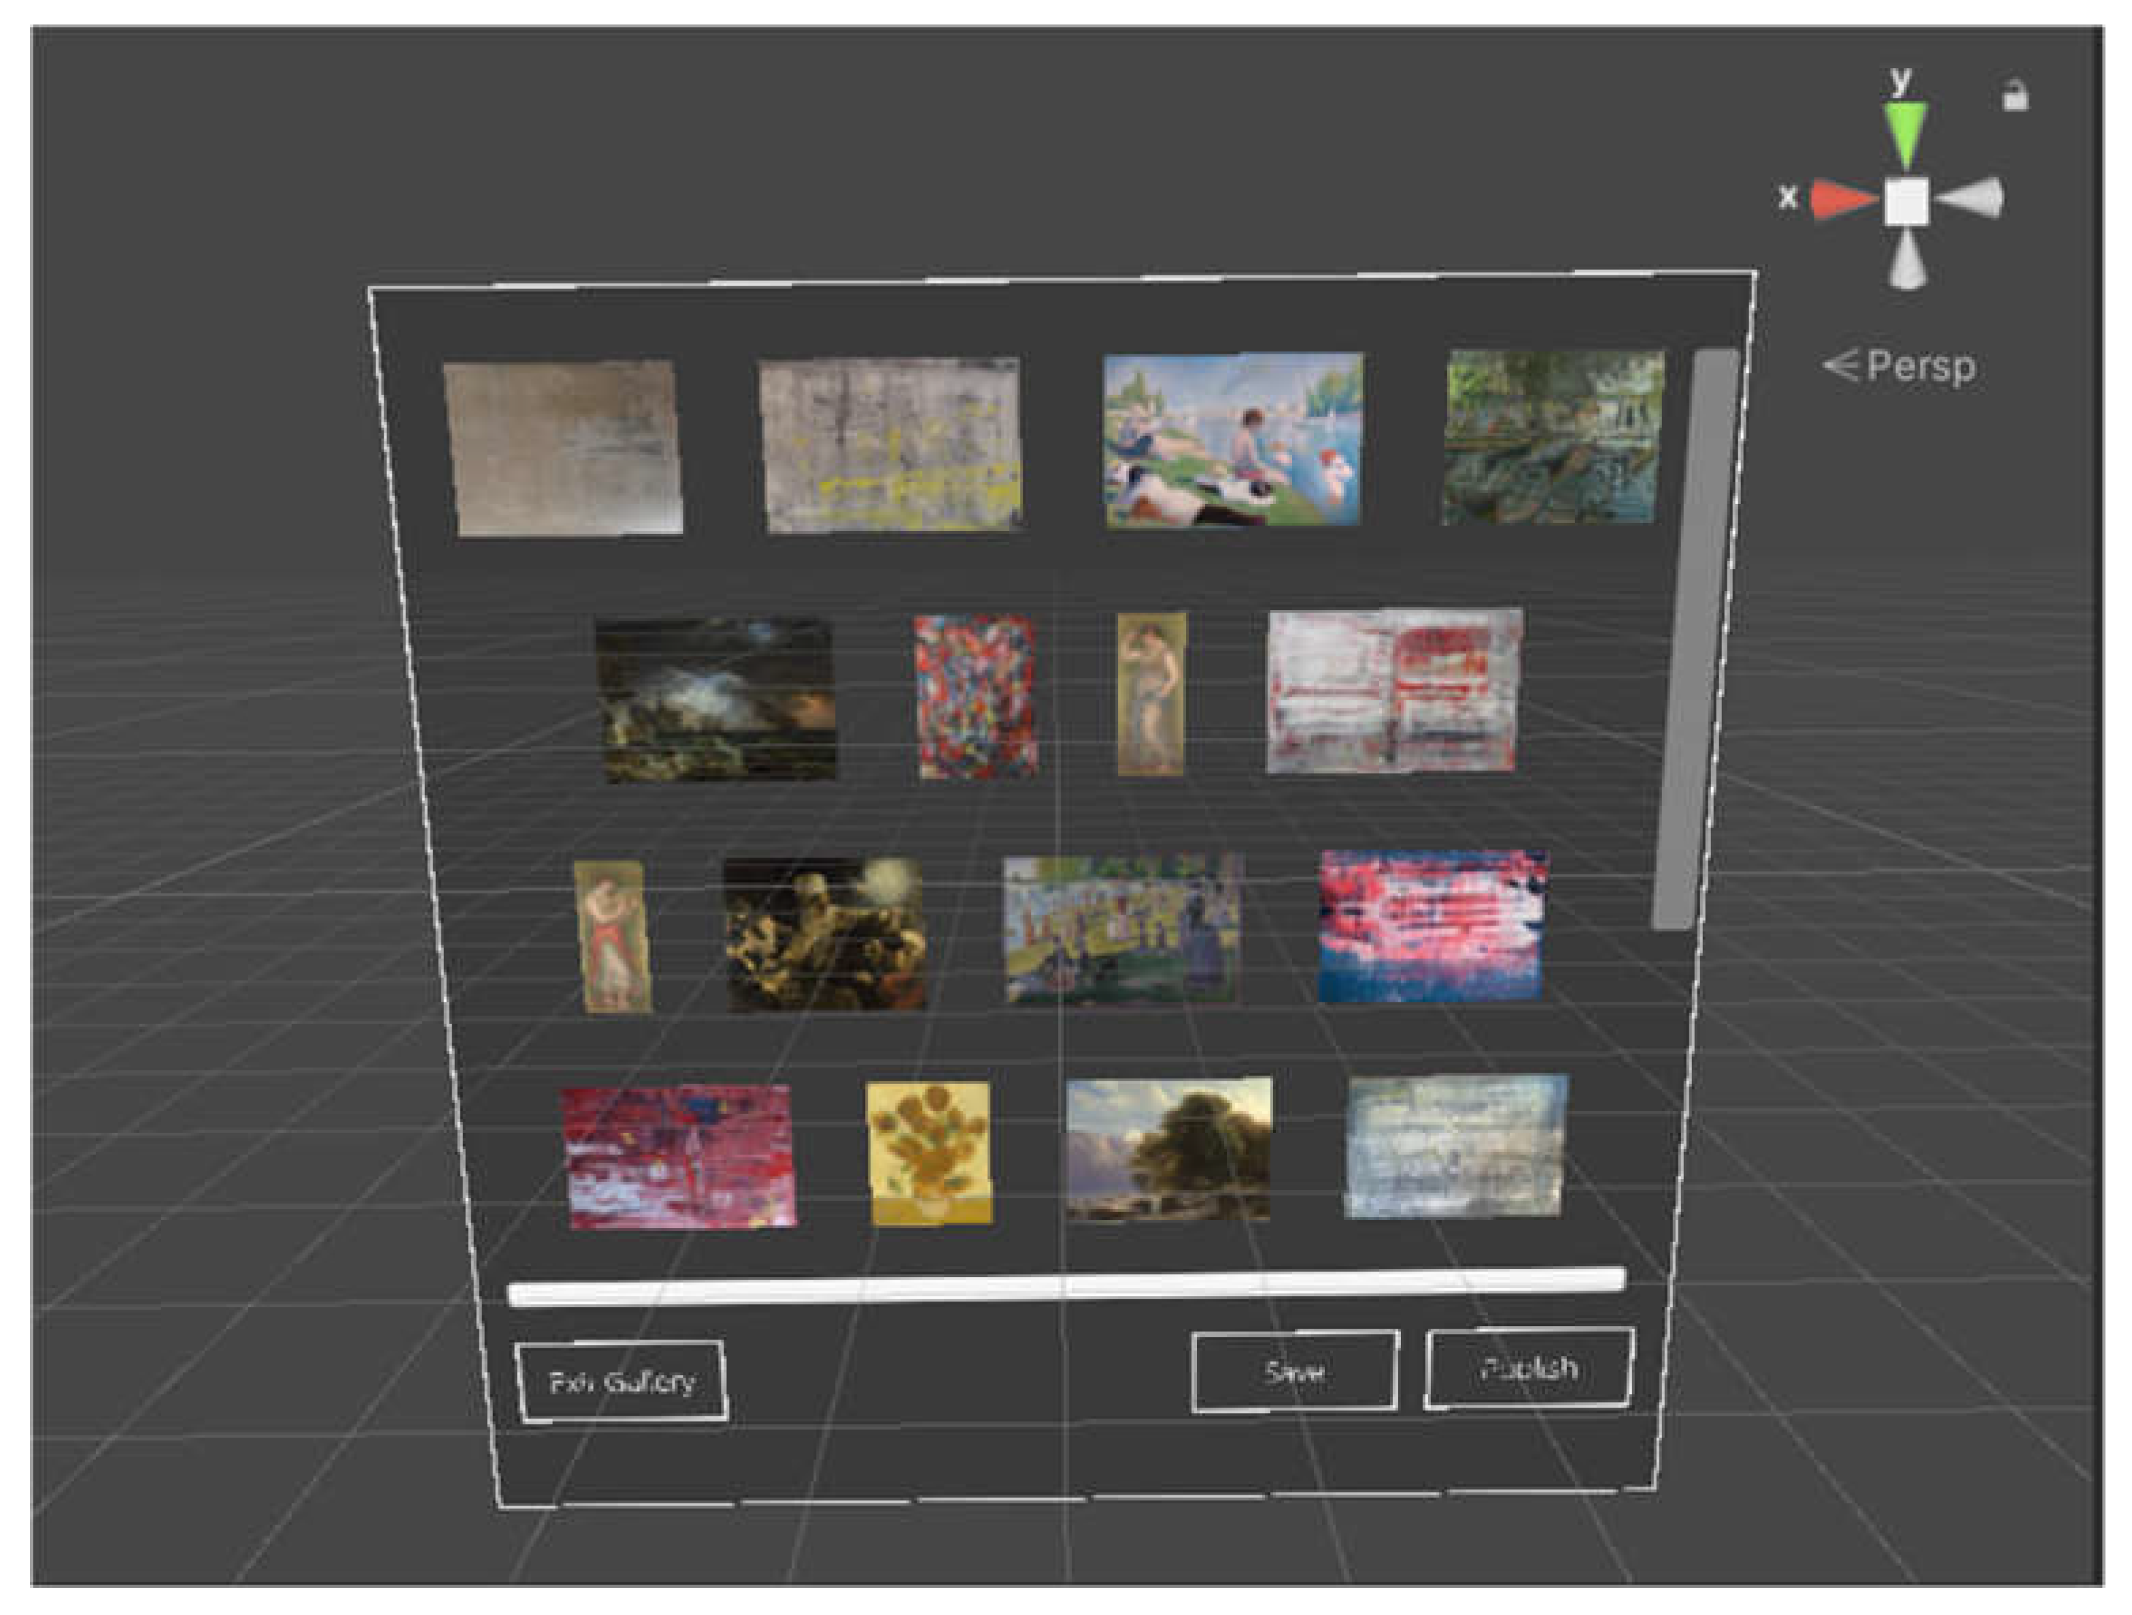Select the green garden painting top right

point(1552,437)
